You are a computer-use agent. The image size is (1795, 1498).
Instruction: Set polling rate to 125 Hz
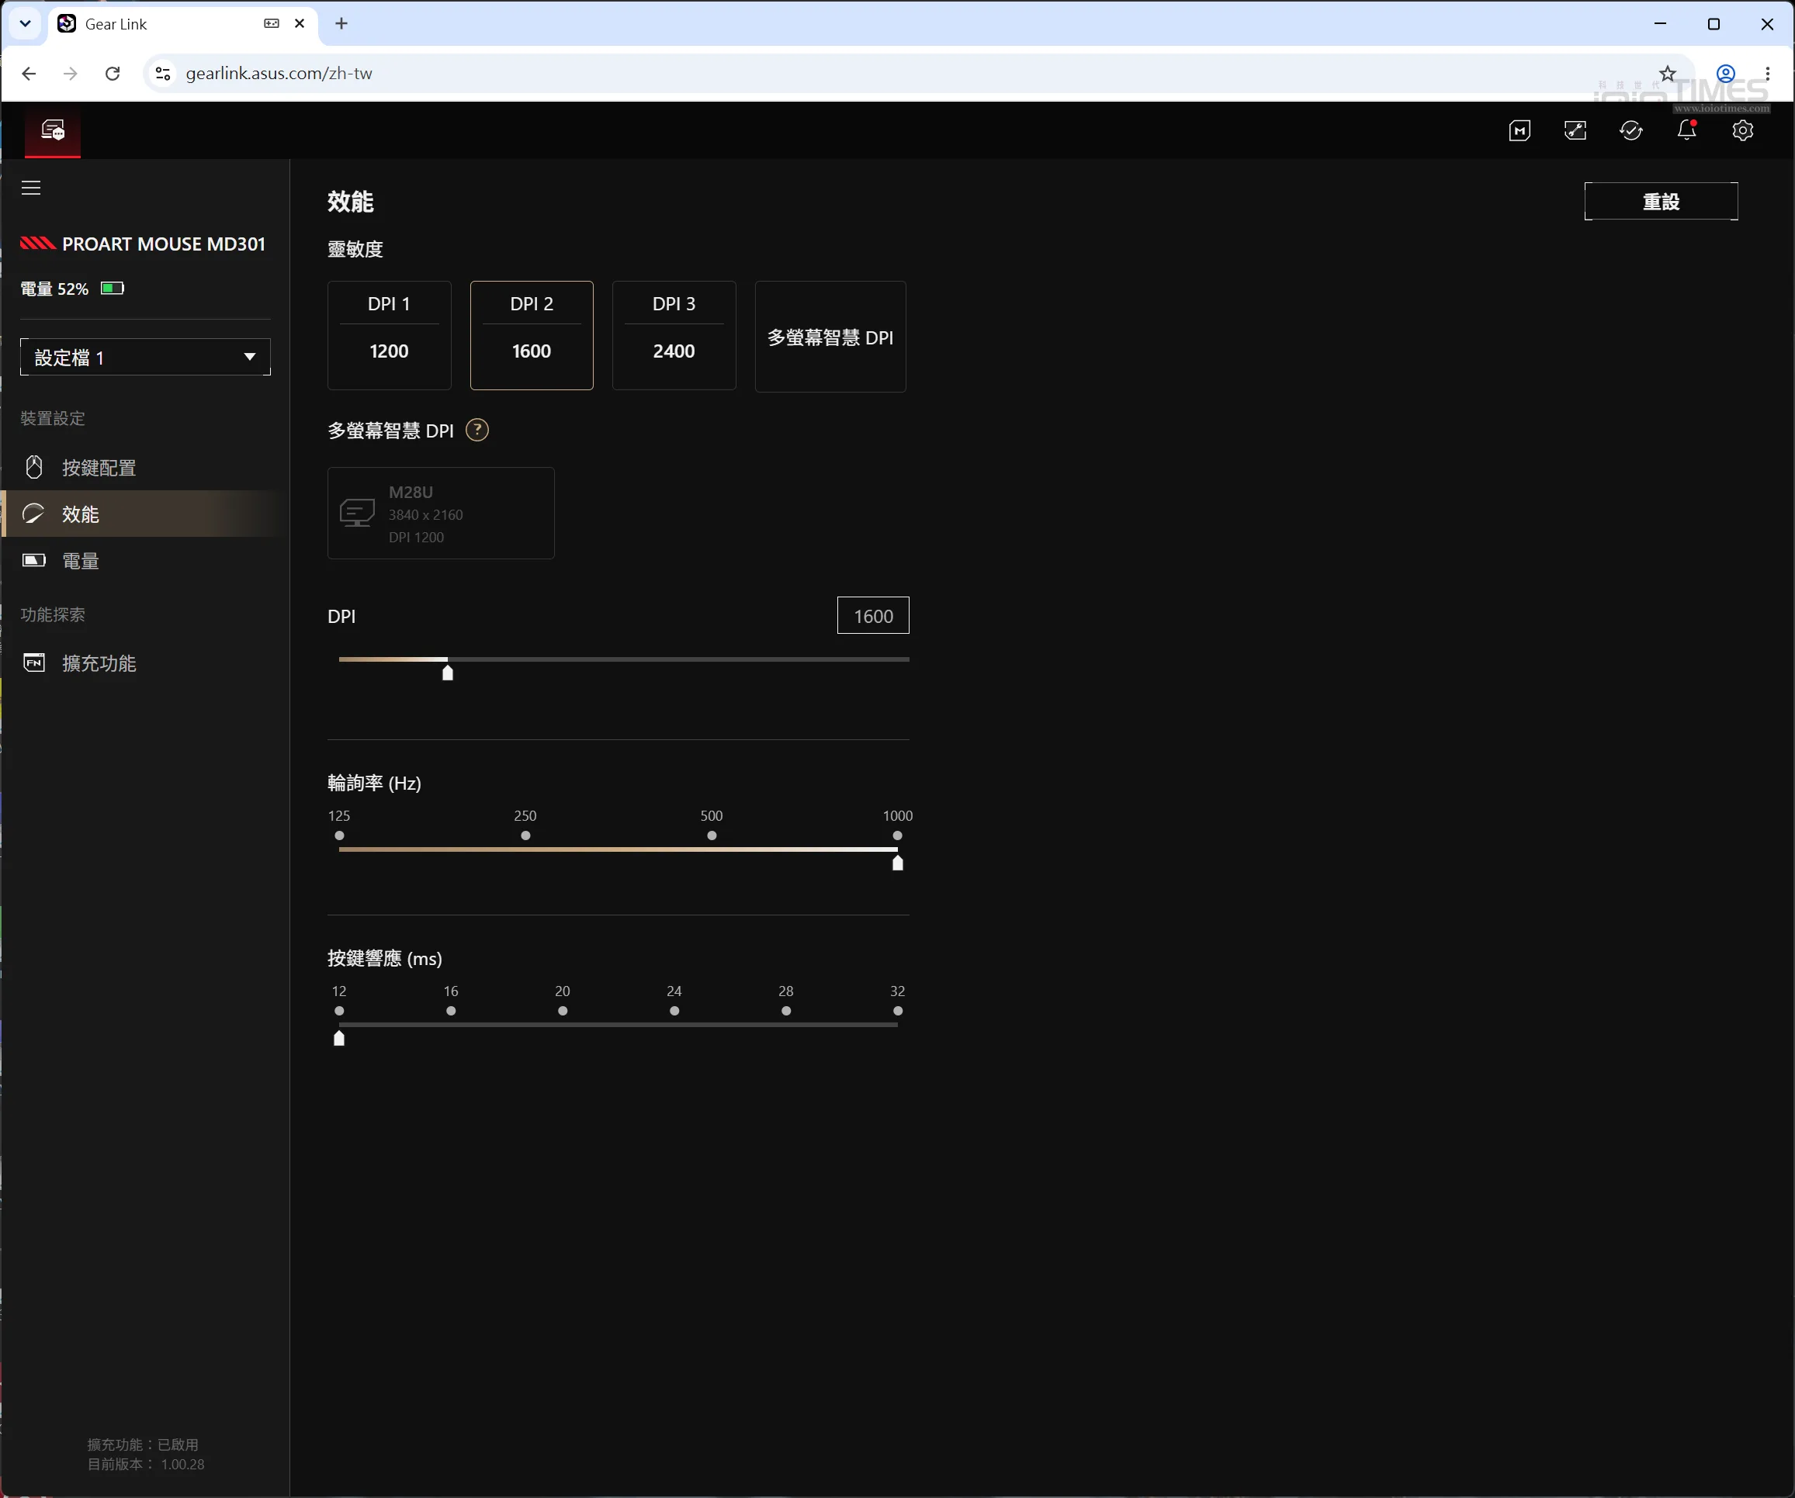tap(339, 835)
